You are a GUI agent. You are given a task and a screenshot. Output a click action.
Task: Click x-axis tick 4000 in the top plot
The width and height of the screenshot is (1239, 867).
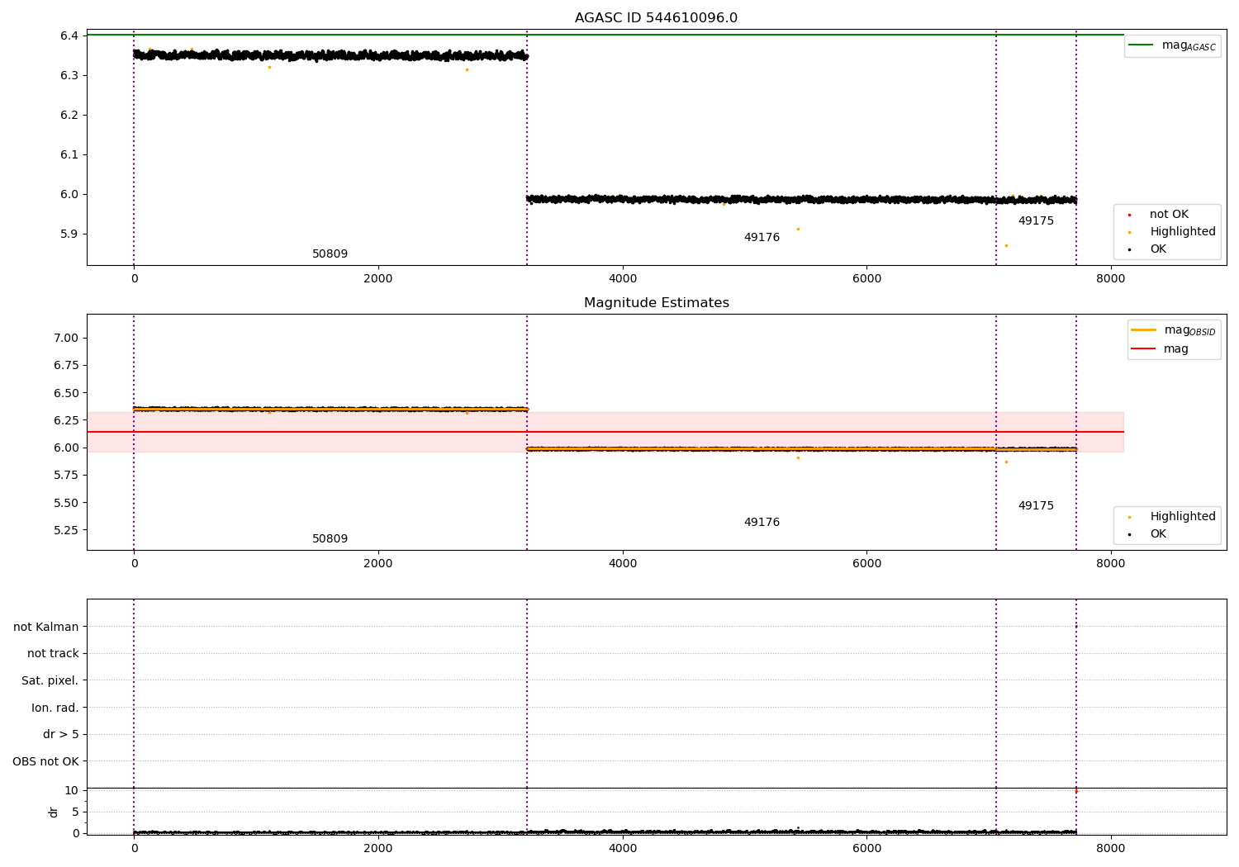(623, 278)
